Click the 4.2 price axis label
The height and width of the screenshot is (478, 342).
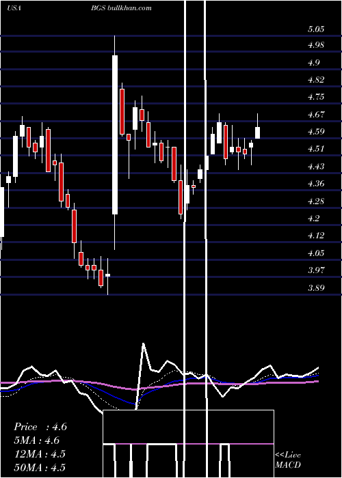pyautogui.click(x=313, y=219)
